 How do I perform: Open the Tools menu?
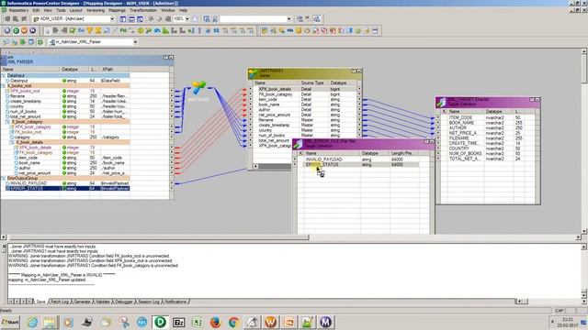tap(61, 10)
